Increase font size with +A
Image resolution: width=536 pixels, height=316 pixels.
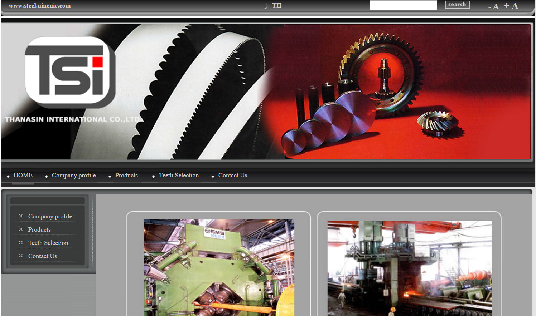(511, 6)
